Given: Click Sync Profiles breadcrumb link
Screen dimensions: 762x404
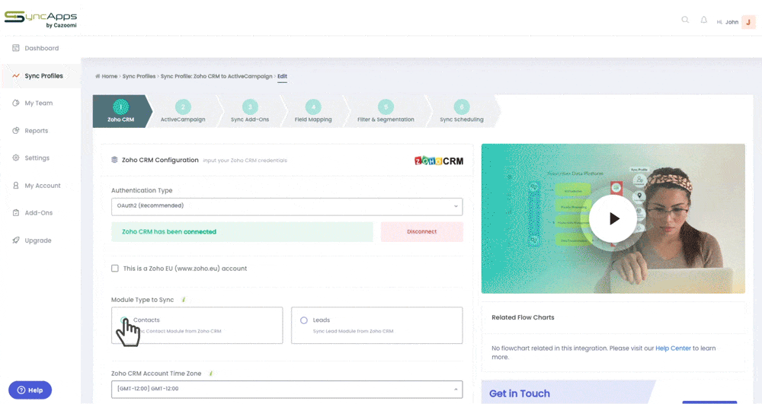Looking at the screenshot, I should 139,76.
